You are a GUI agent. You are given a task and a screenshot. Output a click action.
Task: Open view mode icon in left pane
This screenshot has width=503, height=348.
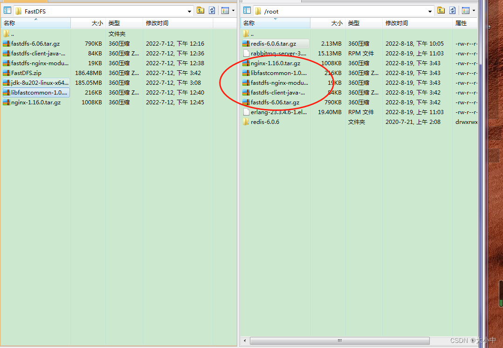pyautogui.click(x=225, y=11)
